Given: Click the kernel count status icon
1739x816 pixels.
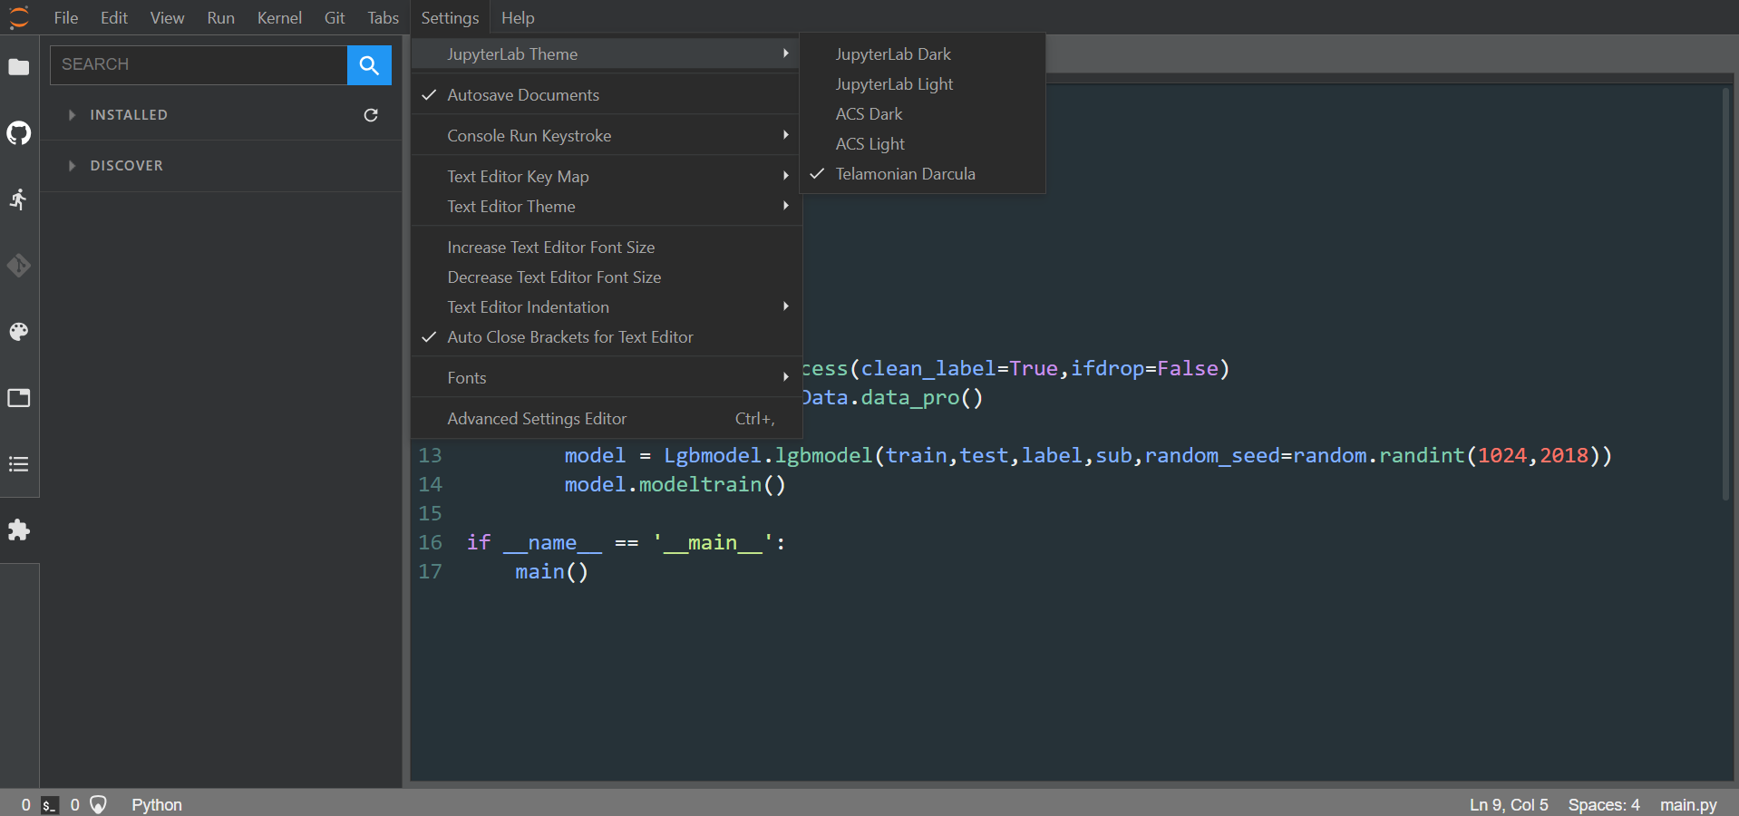Looking at the screenshot, I should [x=98, y=805].
